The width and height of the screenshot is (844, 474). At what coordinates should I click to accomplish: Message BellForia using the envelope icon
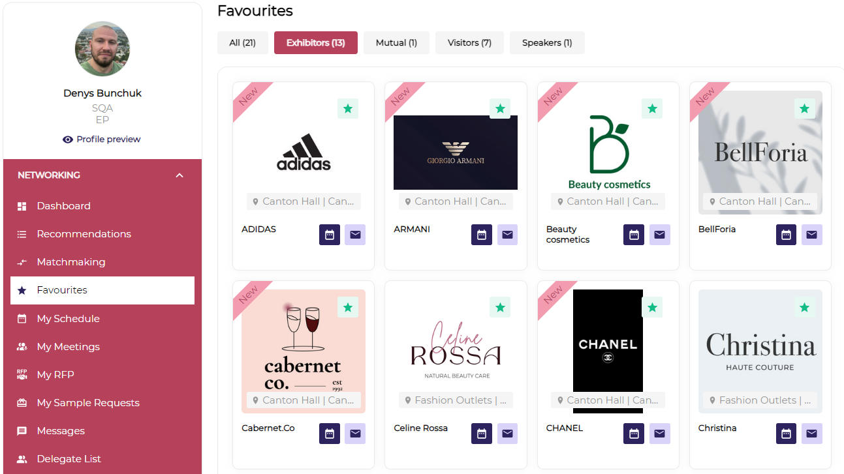coord(811,235)
